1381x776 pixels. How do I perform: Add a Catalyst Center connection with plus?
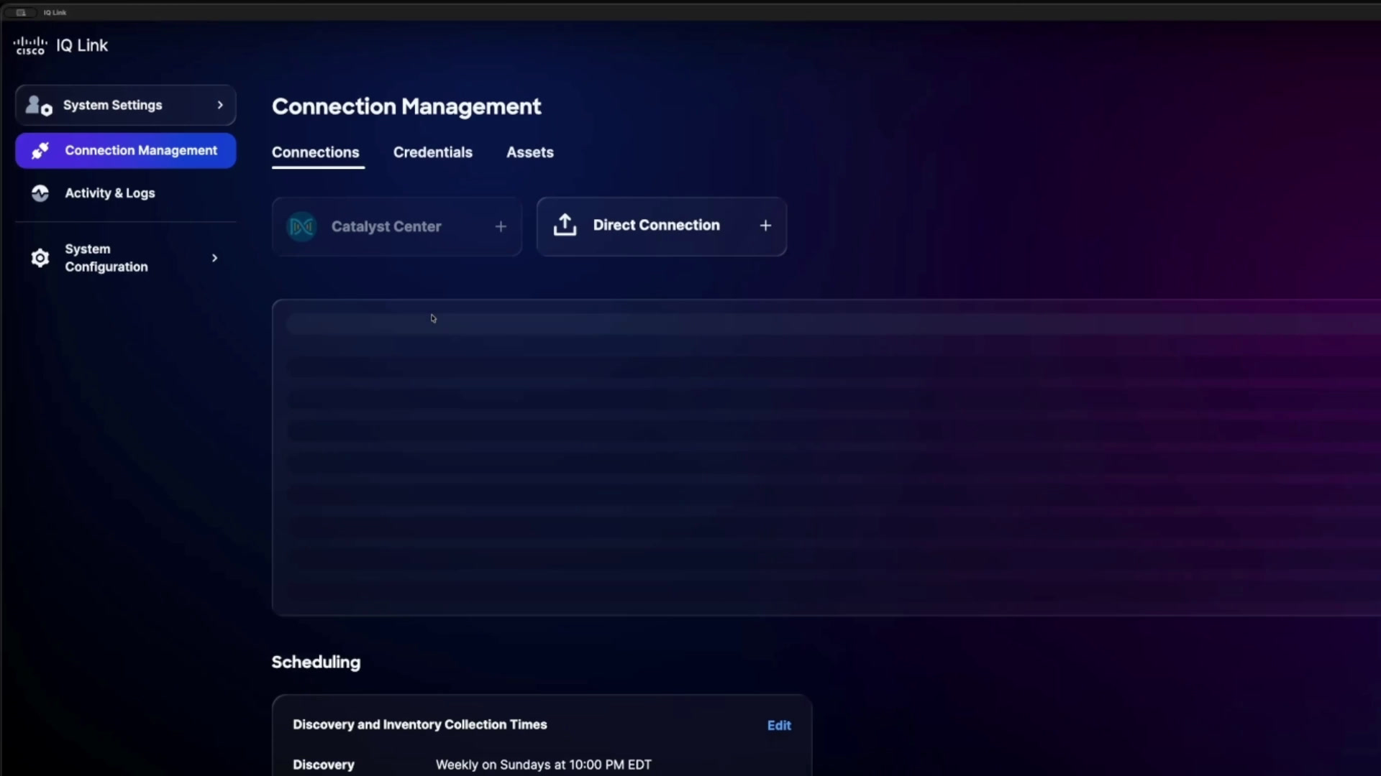501,227
